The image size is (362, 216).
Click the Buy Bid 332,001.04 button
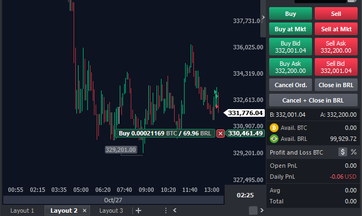click(291, 47)
